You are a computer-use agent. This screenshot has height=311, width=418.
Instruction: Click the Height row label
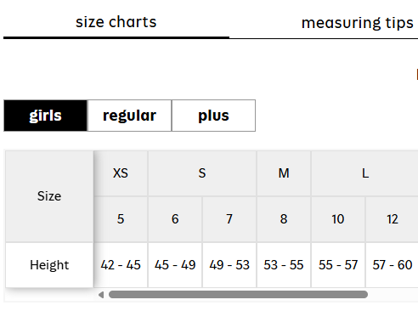[x=49, y=265]
